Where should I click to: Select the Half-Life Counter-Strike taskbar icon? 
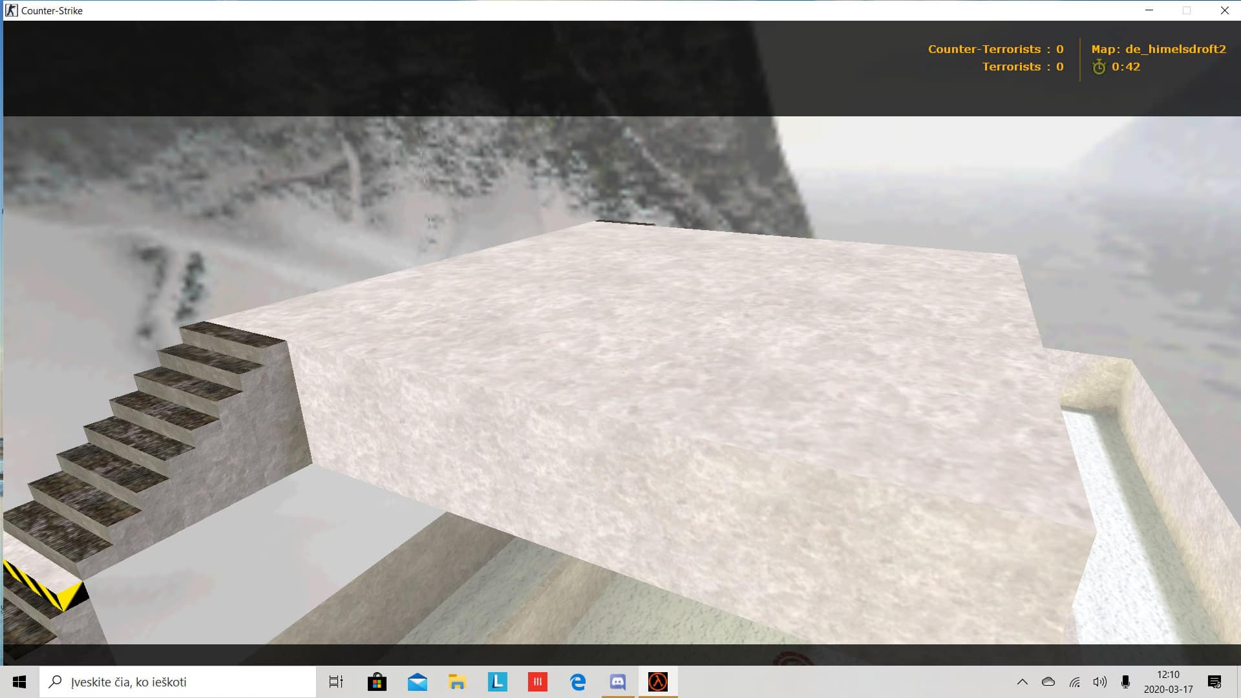(x=658, y=682)
